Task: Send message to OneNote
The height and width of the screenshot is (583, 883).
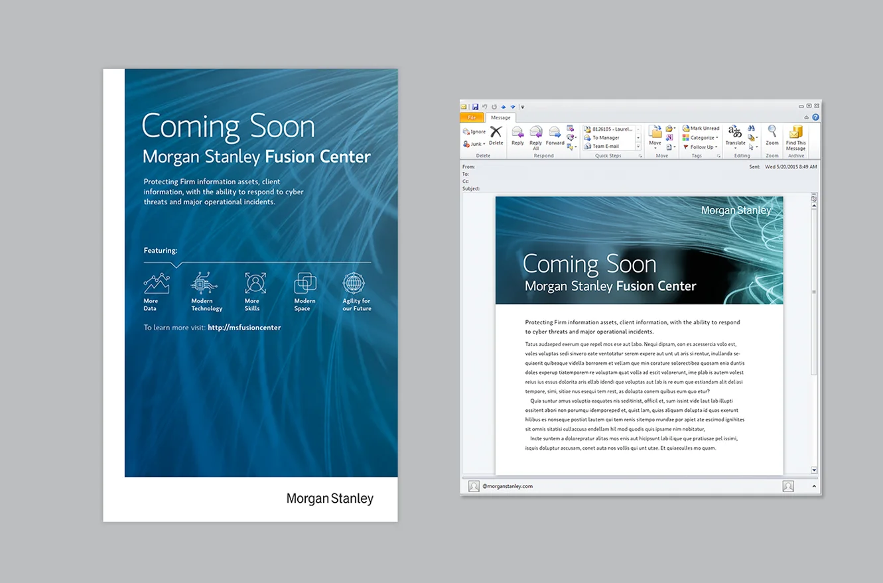Action: [669, 138]
